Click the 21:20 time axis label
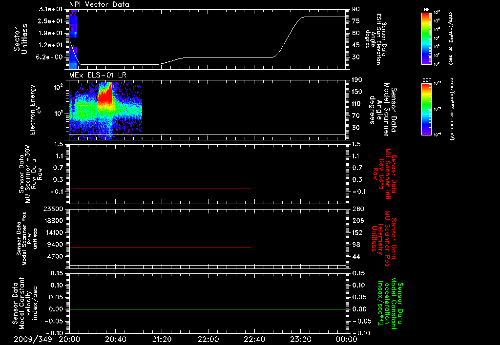 (x=162, y=339)
